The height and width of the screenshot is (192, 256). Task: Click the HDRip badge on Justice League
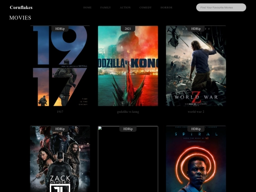click(60, 129)
